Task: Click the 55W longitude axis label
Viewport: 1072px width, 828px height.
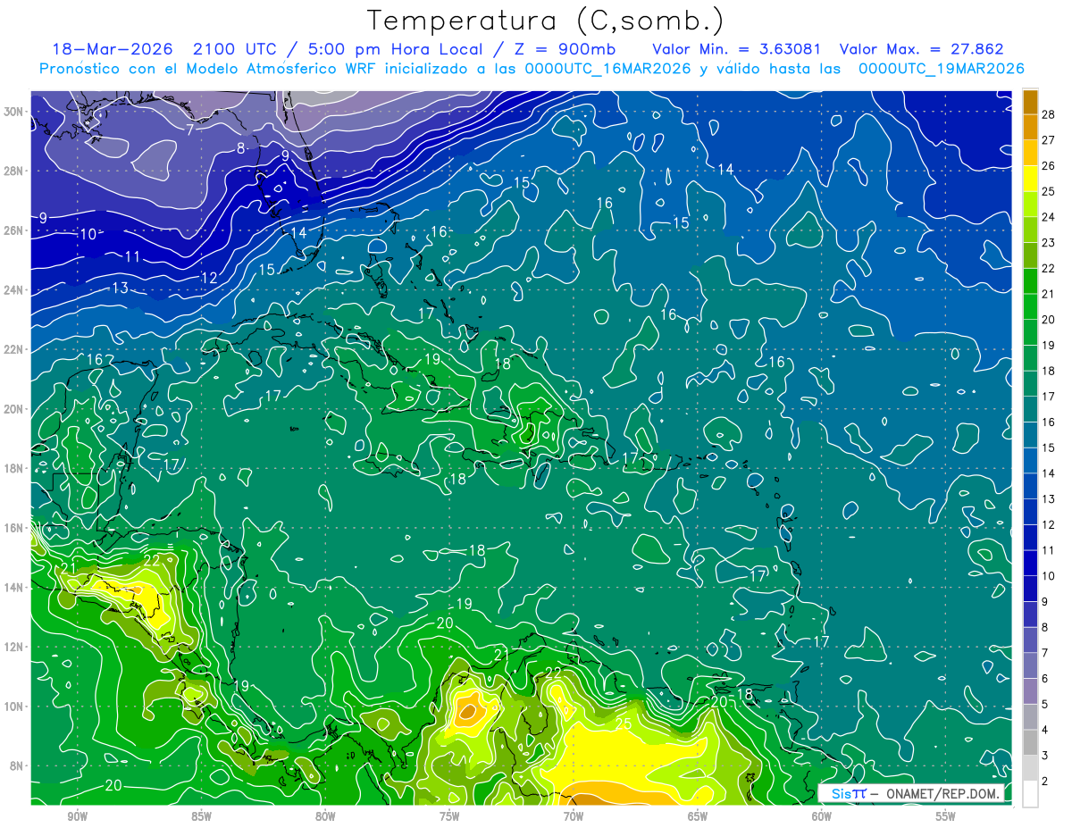Action: click(946, 816)
